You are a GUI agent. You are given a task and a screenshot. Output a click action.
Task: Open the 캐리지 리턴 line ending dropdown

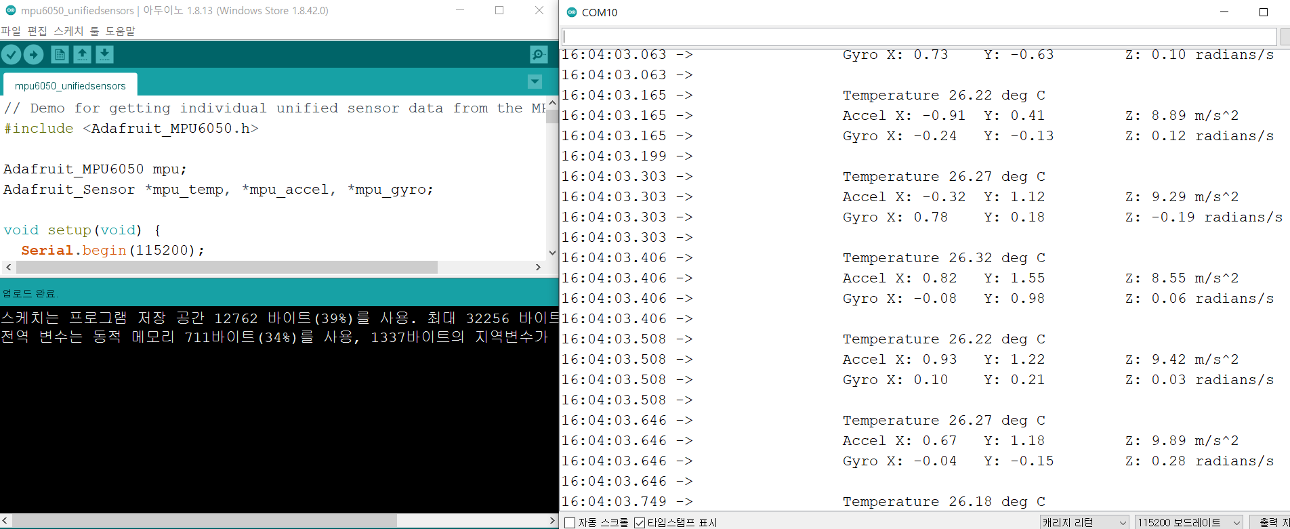pos(1084,522)
